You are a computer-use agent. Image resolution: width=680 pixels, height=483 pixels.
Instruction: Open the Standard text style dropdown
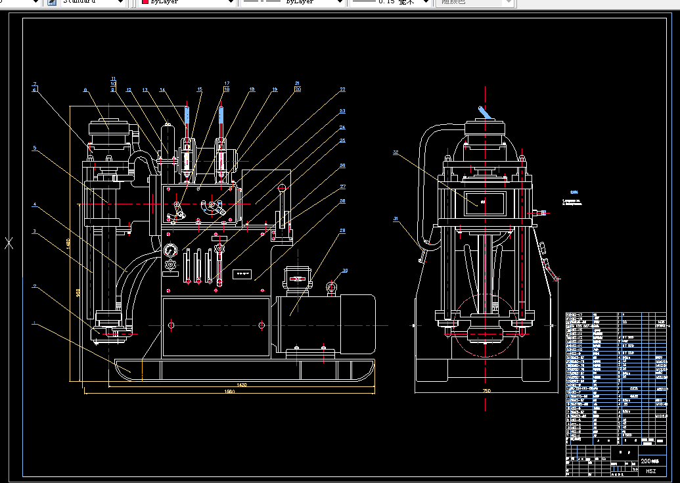tap(120, 2)
